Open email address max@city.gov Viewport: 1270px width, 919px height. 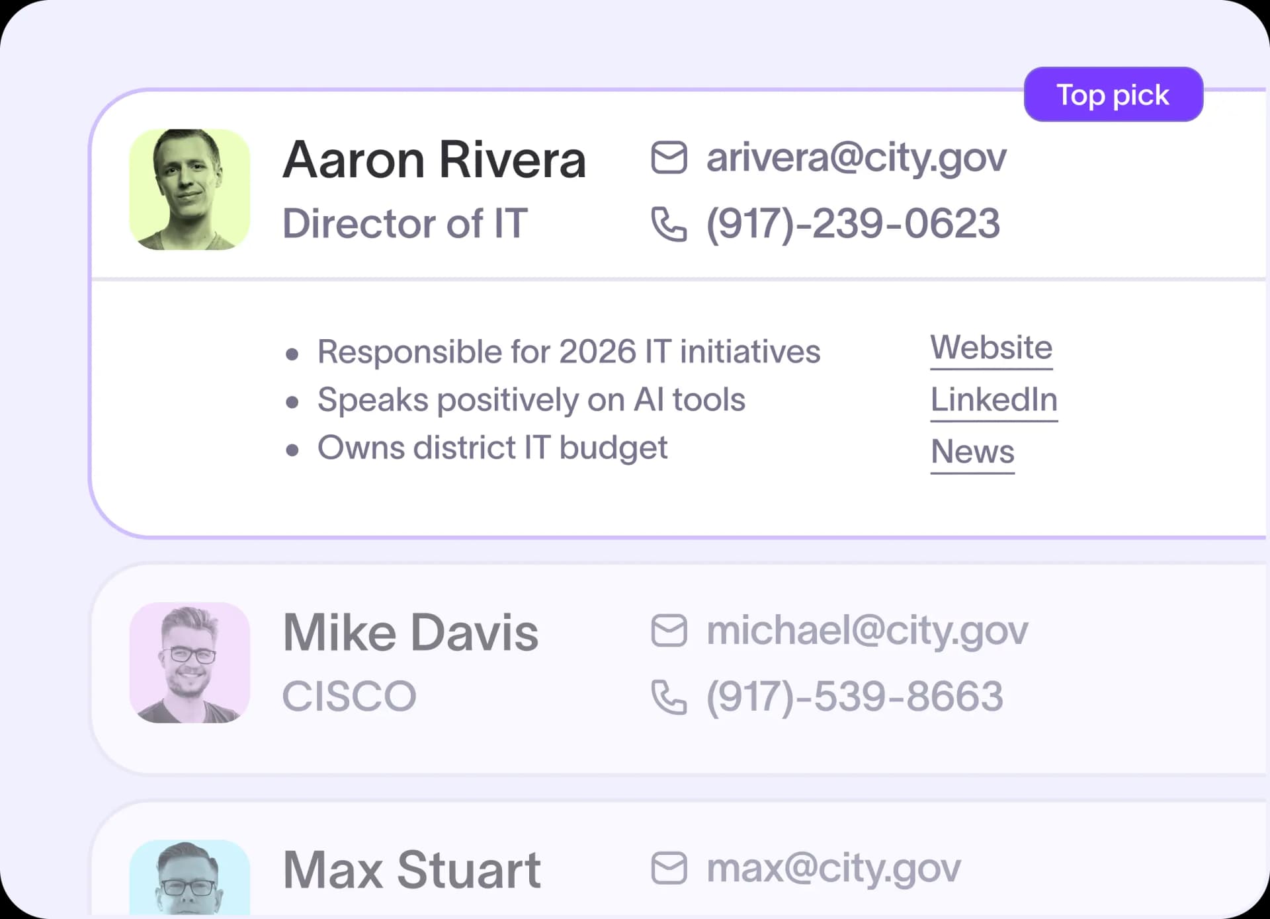pos(833,869)
